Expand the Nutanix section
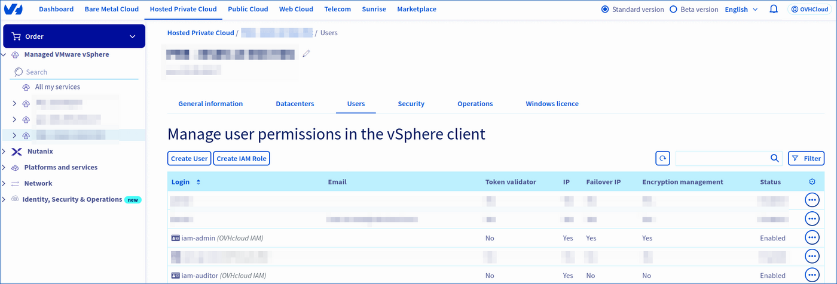The height and width of the screenshot is (284, 837). coord(4,152)
